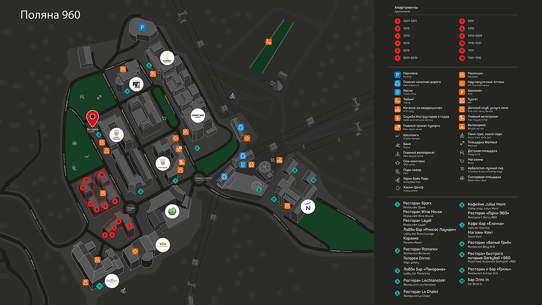Click the 'Ресторан Liechtenstein' legend entry

424,280
